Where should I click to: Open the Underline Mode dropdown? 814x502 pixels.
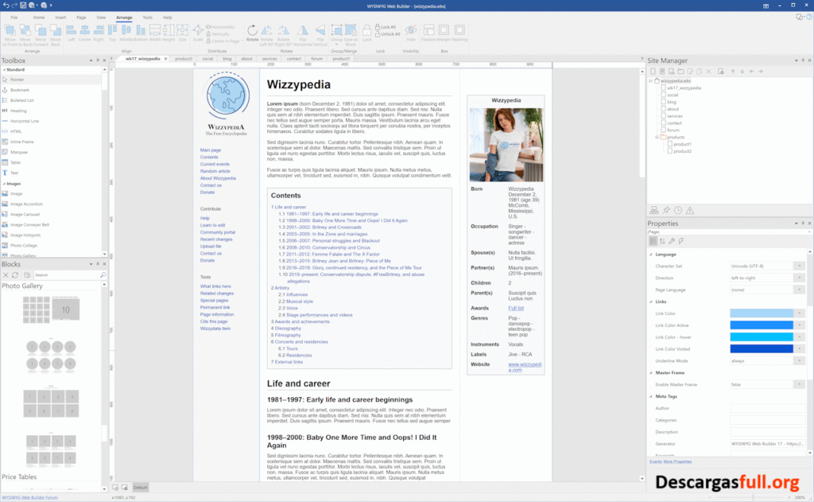[800, 360]
